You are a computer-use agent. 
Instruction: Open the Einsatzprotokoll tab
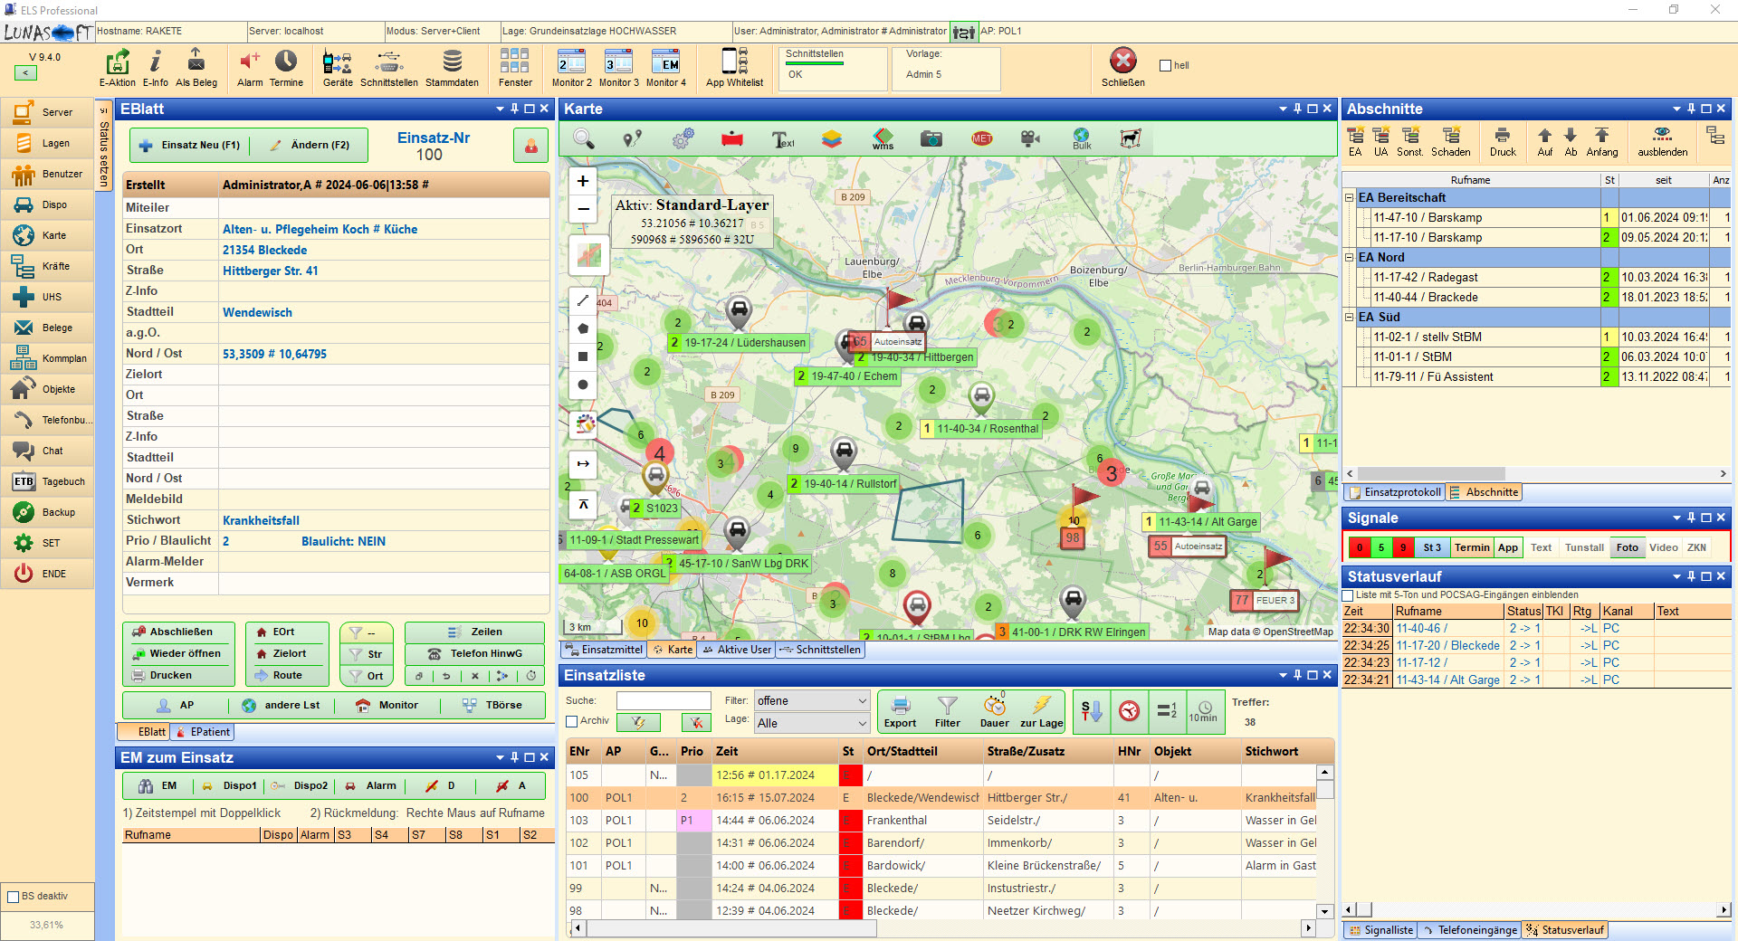tap(1395, 492)
